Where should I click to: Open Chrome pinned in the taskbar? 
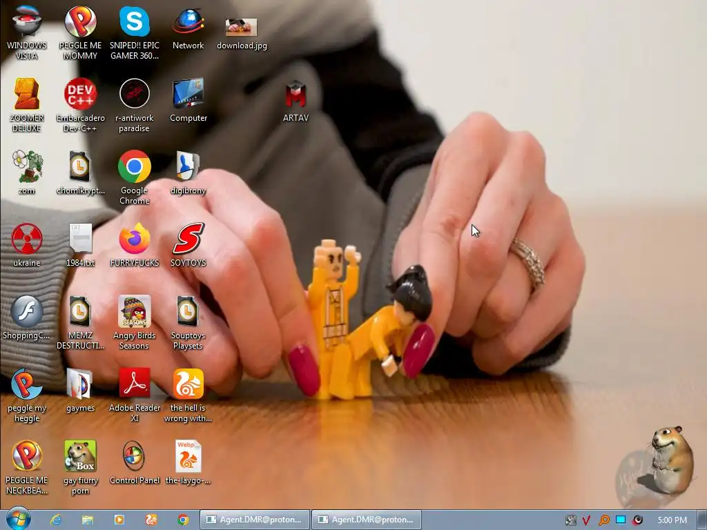pyautogui.click(x=183, y=520)
